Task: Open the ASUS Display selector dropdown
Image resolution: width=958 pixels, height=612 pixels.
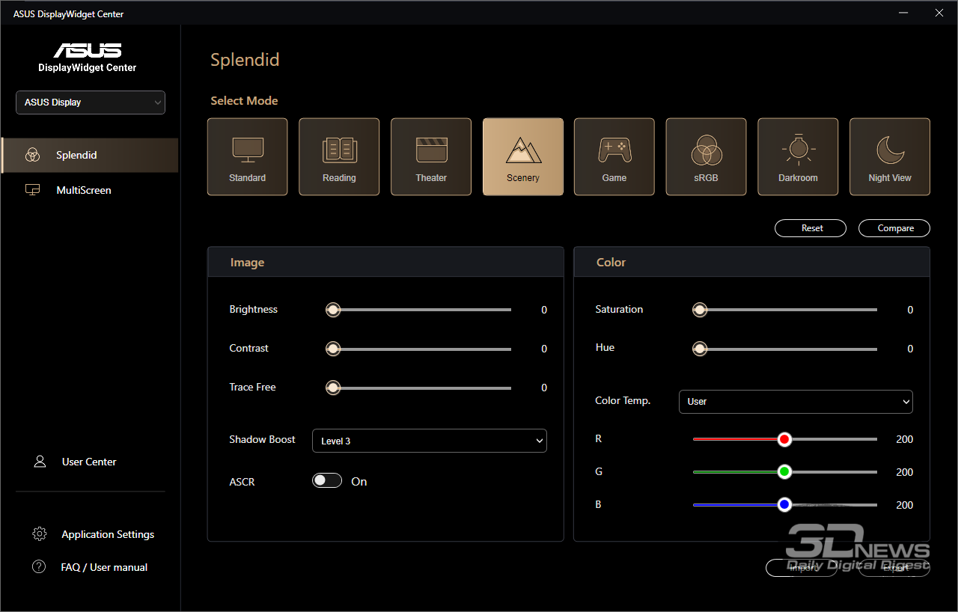Action: pyautogui.click(x=91, y=102)
